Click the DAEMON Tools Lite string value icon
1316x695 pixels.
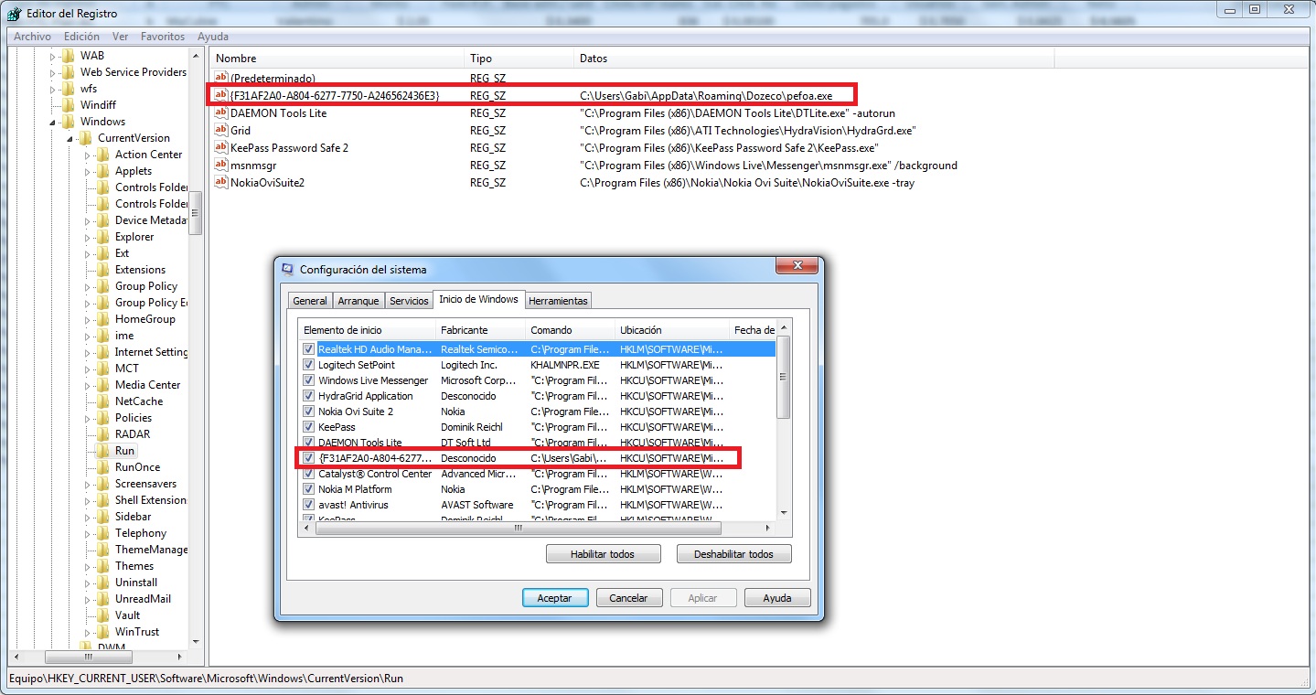pyautogui.click(x=220, y=113)
